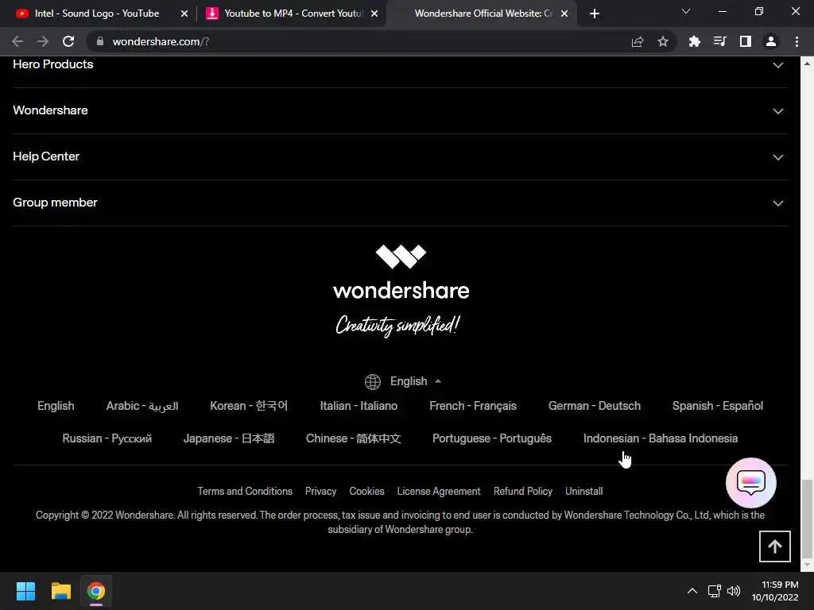Choose Japanese language option
The image size is (814, 610).
(229, 438)
